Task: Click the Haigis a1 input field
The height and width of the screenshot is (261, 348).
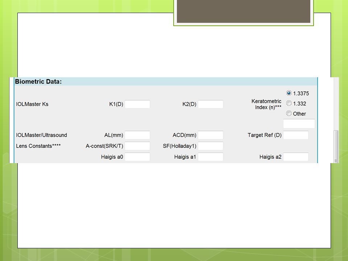Action: tap(210, 157)
